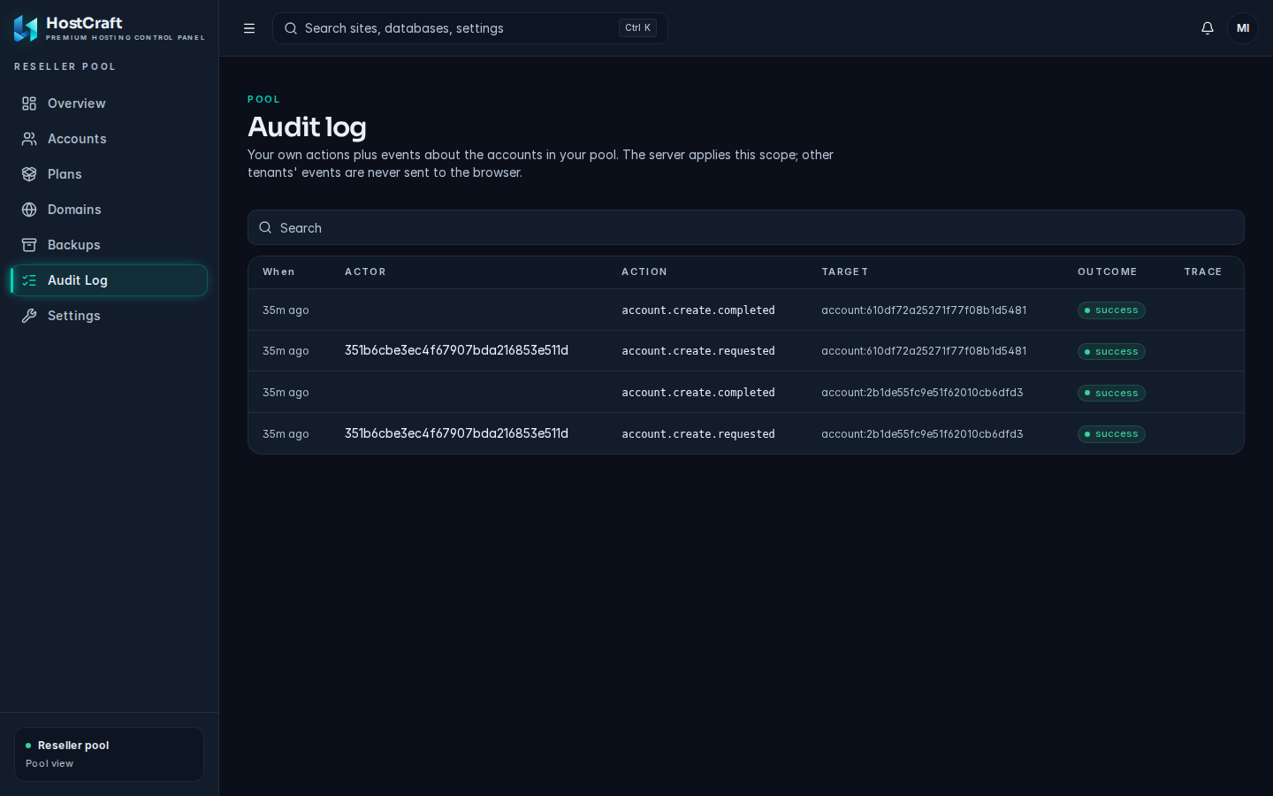Open the Reseller pool view switcher
The width and height of the screenshot is (1273, 796).
click(x=110, y=754)
